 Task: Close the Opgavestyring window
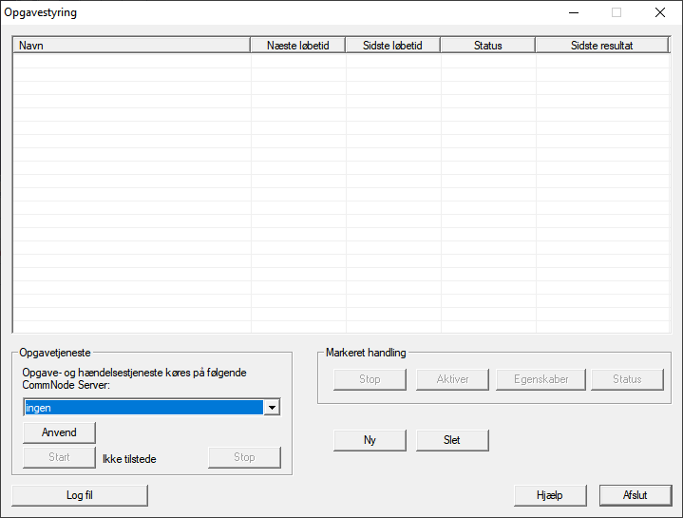(659, 13)
